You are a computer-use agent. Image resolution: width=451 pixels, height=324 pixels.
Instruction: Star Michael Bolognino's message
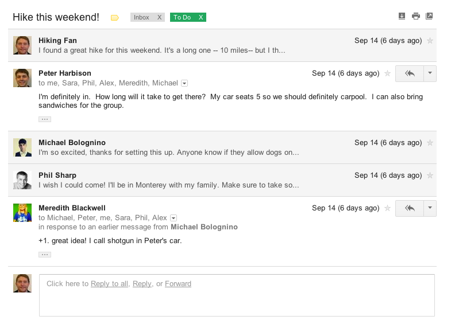tap(430, 143)
